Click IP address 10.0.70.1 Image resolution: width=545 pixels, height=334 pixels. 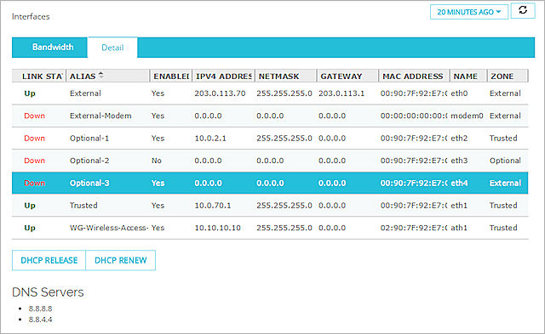coord(213,206)
